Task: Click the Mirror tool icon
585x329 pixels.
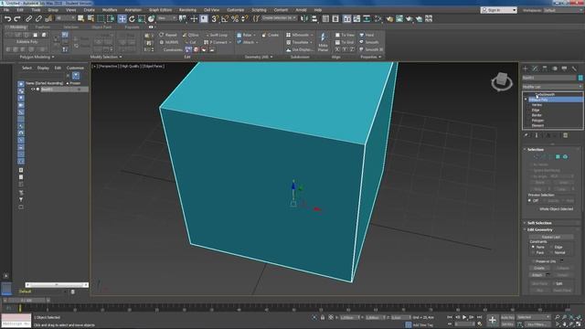Action: click(x=304, y=18)
